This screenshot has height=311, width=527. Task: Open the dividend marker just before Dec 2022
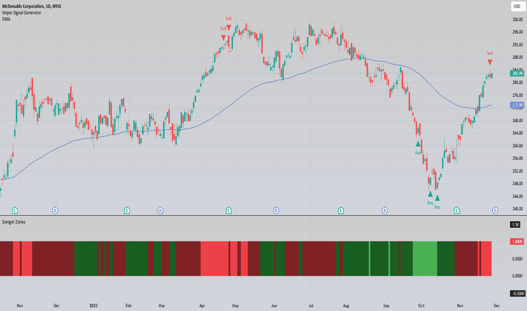pyautogui.click(x=55, y=210)
